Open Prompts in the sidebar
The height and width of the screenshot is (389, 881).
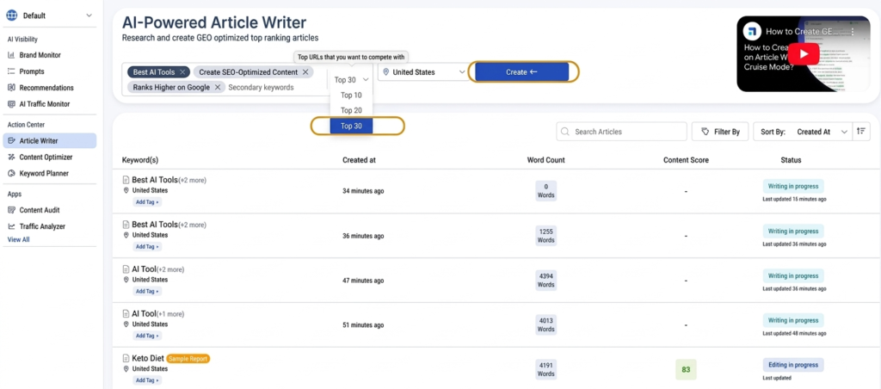point(32,71)
